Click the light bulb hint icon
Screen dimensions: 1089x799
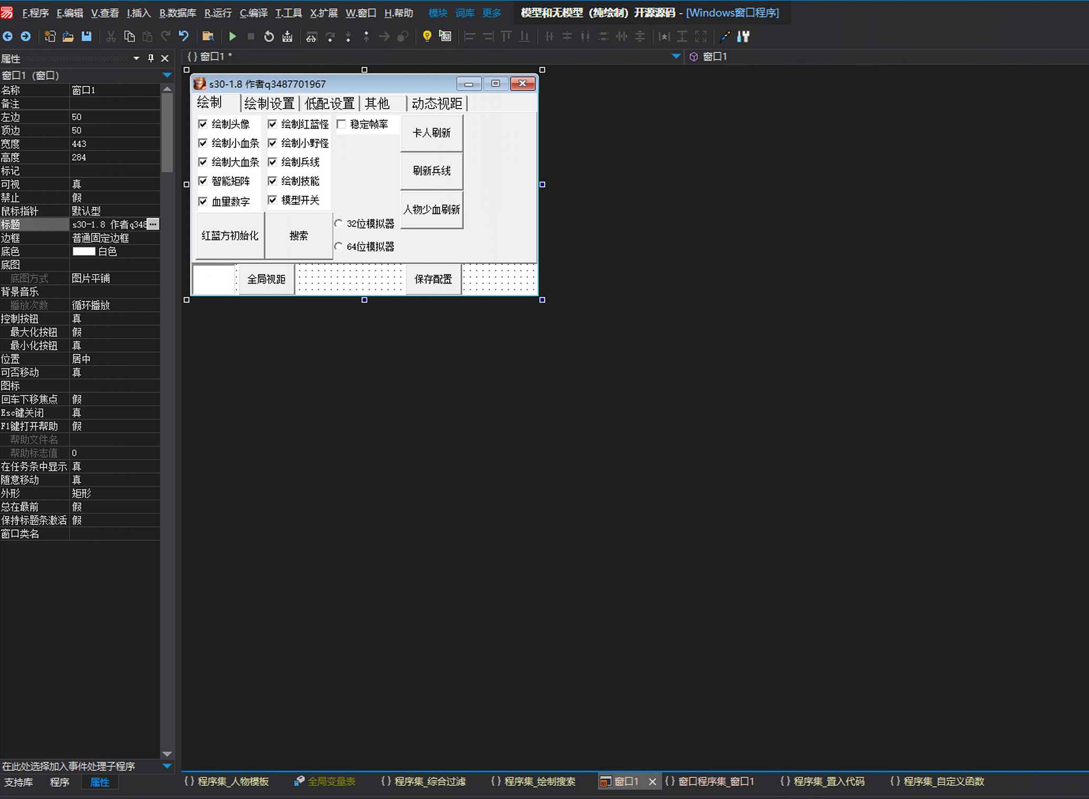pyautogui.click(x=427, y=36)
